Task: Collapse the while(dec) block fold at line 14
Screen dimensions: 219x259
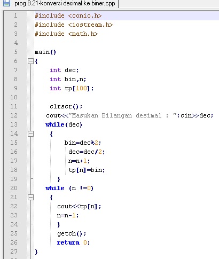Action: point(30,134)
